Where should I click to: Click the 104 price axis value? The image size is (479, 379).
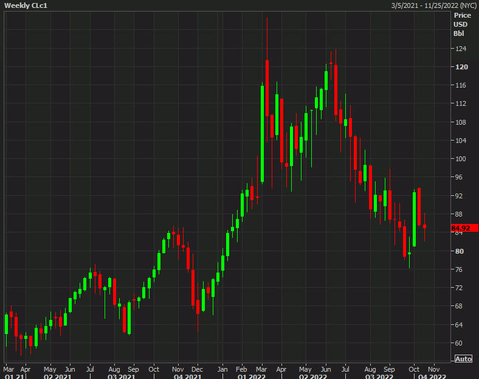pos(461,141)
